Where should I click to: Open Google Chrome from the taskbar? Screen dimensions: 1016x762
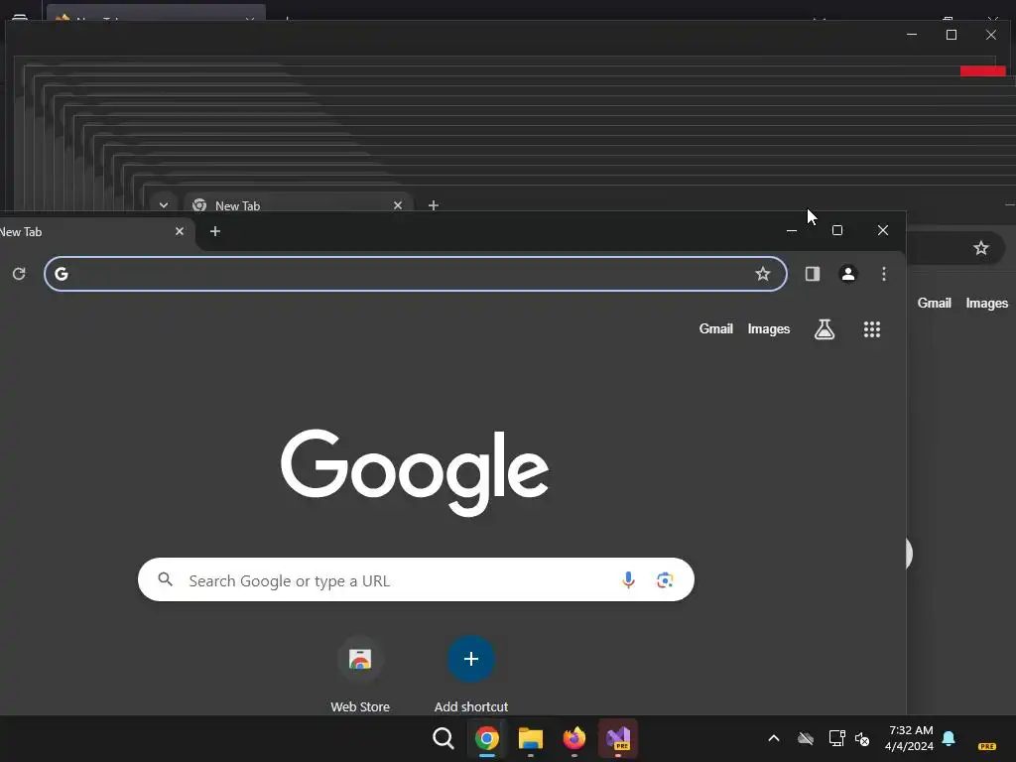pyautogui.click(x=487, y=738)
